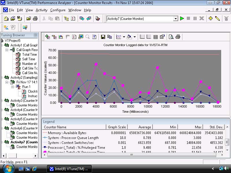Click the Internet Explorer taskbar icon
Viewport: 231px width, 173px height.
click(x=34, y=169)
